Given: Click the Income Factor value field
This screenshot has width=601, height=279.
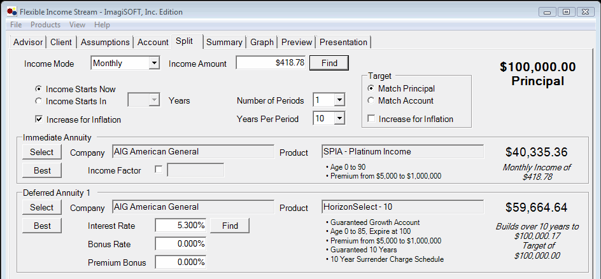Looking at the screenshot, I should [x=196, y=170].
